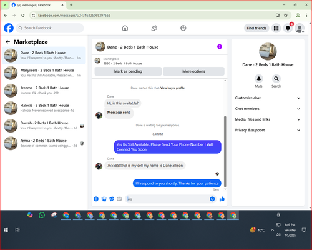This screenshot has width=312, height=250.
Task: Click the Search in conversation icon
Action: 276,79
